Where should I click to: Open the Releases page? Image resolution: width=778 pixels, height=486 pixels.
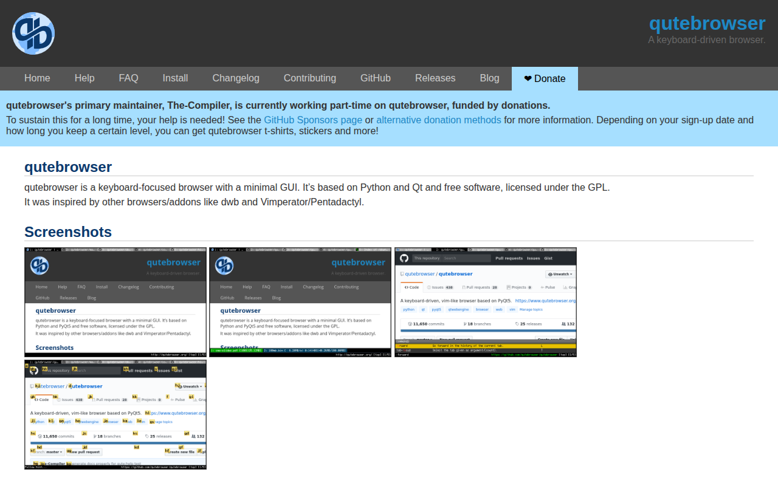[435, 78]
